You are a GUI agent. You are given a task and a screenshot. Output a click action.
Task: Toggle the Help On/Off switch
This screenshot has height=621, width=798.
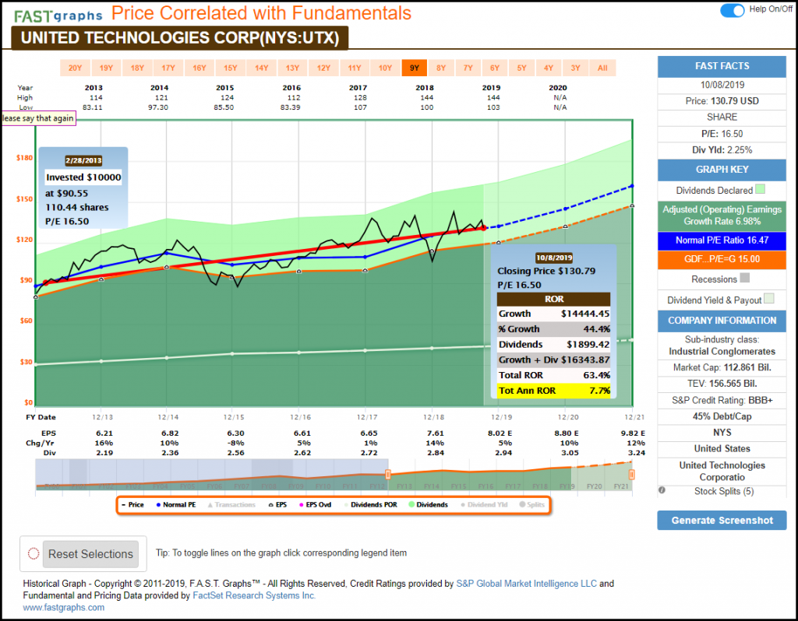point(733,10)
